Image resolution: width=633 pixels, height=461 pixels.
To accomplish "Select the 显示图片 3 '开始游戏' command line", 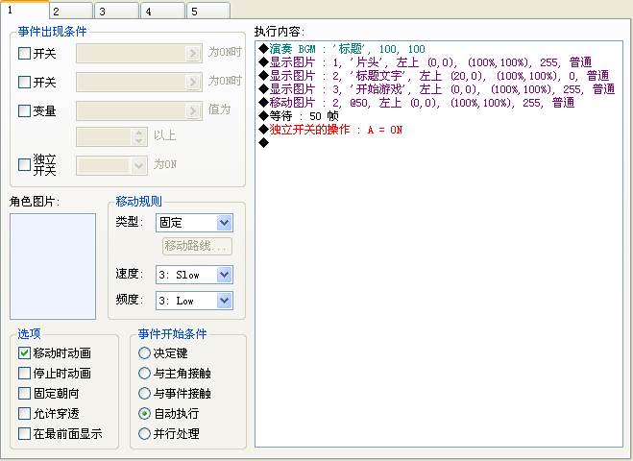I will point(436,89).
